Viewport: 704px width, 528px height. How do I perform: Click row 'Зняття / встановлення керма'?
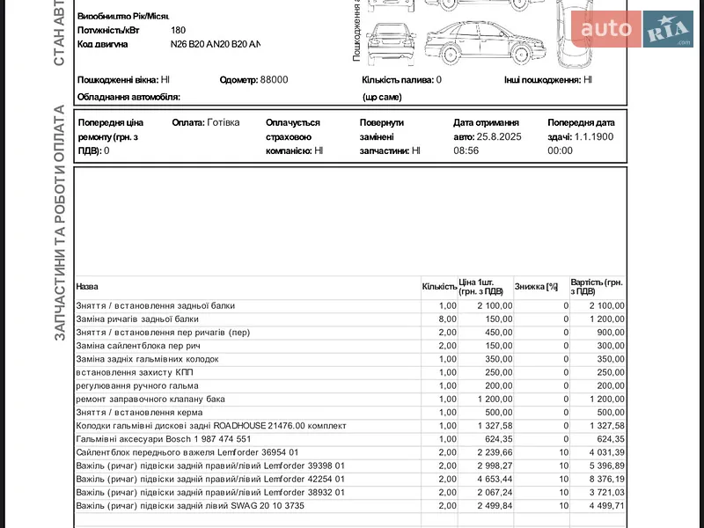[x=350, y=413]
